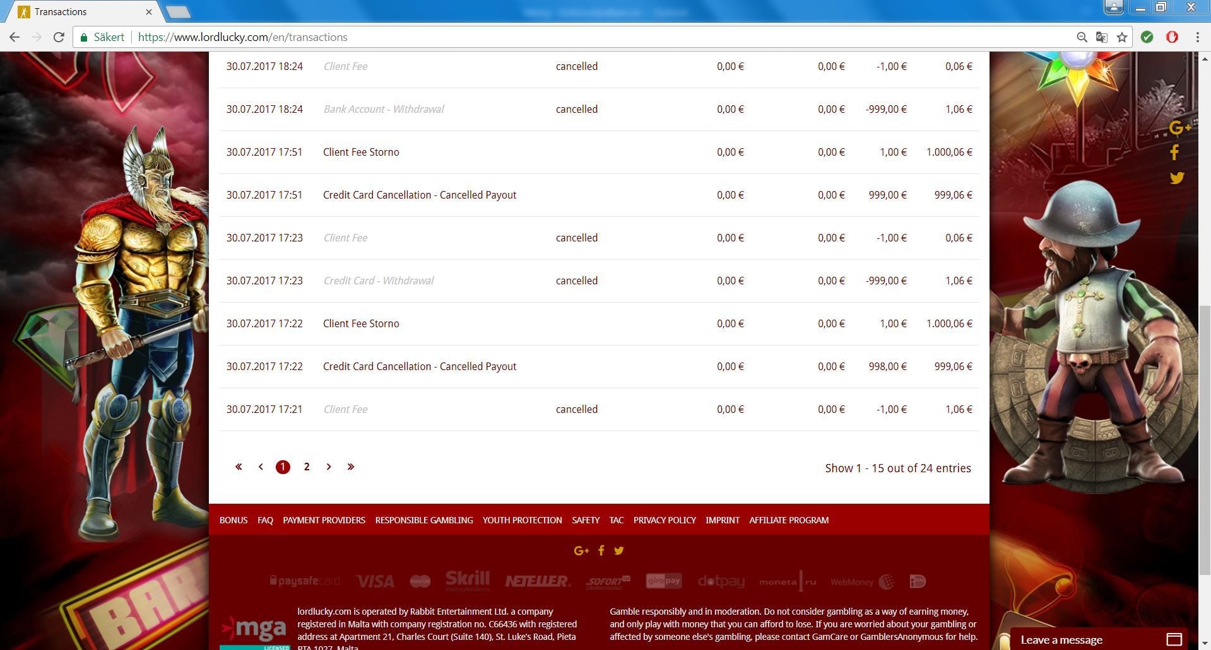
Task: Open the Twitter icon in right sidebar
Action: pos(1177,178)
